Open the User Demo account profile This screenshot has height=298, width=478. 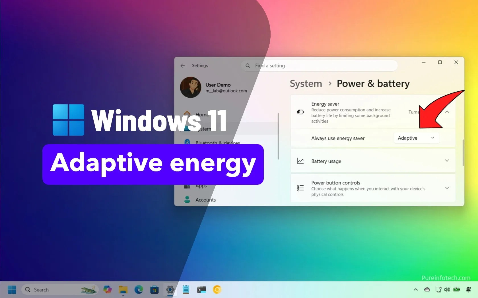214,87
